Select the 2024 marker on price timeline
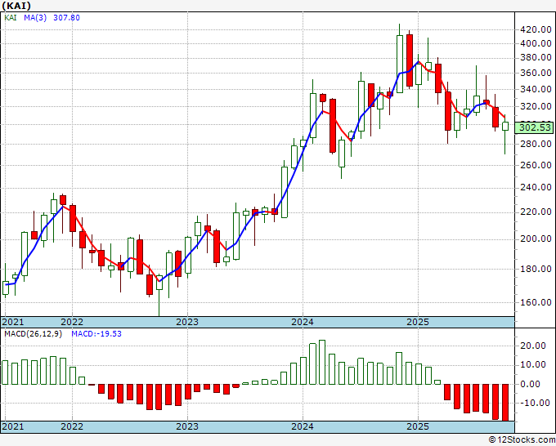The image size is (556, 446). 303,322
